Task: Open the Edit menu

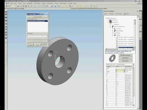Action: pos(12,3)
